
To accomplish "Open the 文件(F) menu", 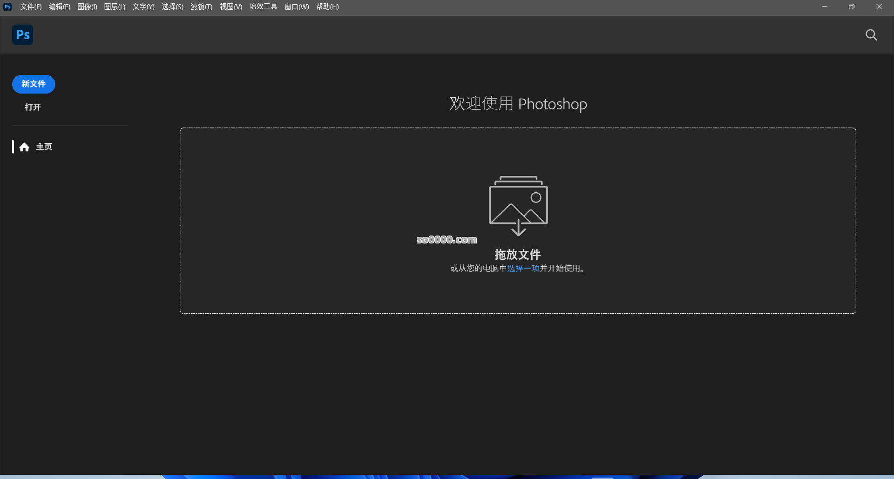I will [31, 7].
